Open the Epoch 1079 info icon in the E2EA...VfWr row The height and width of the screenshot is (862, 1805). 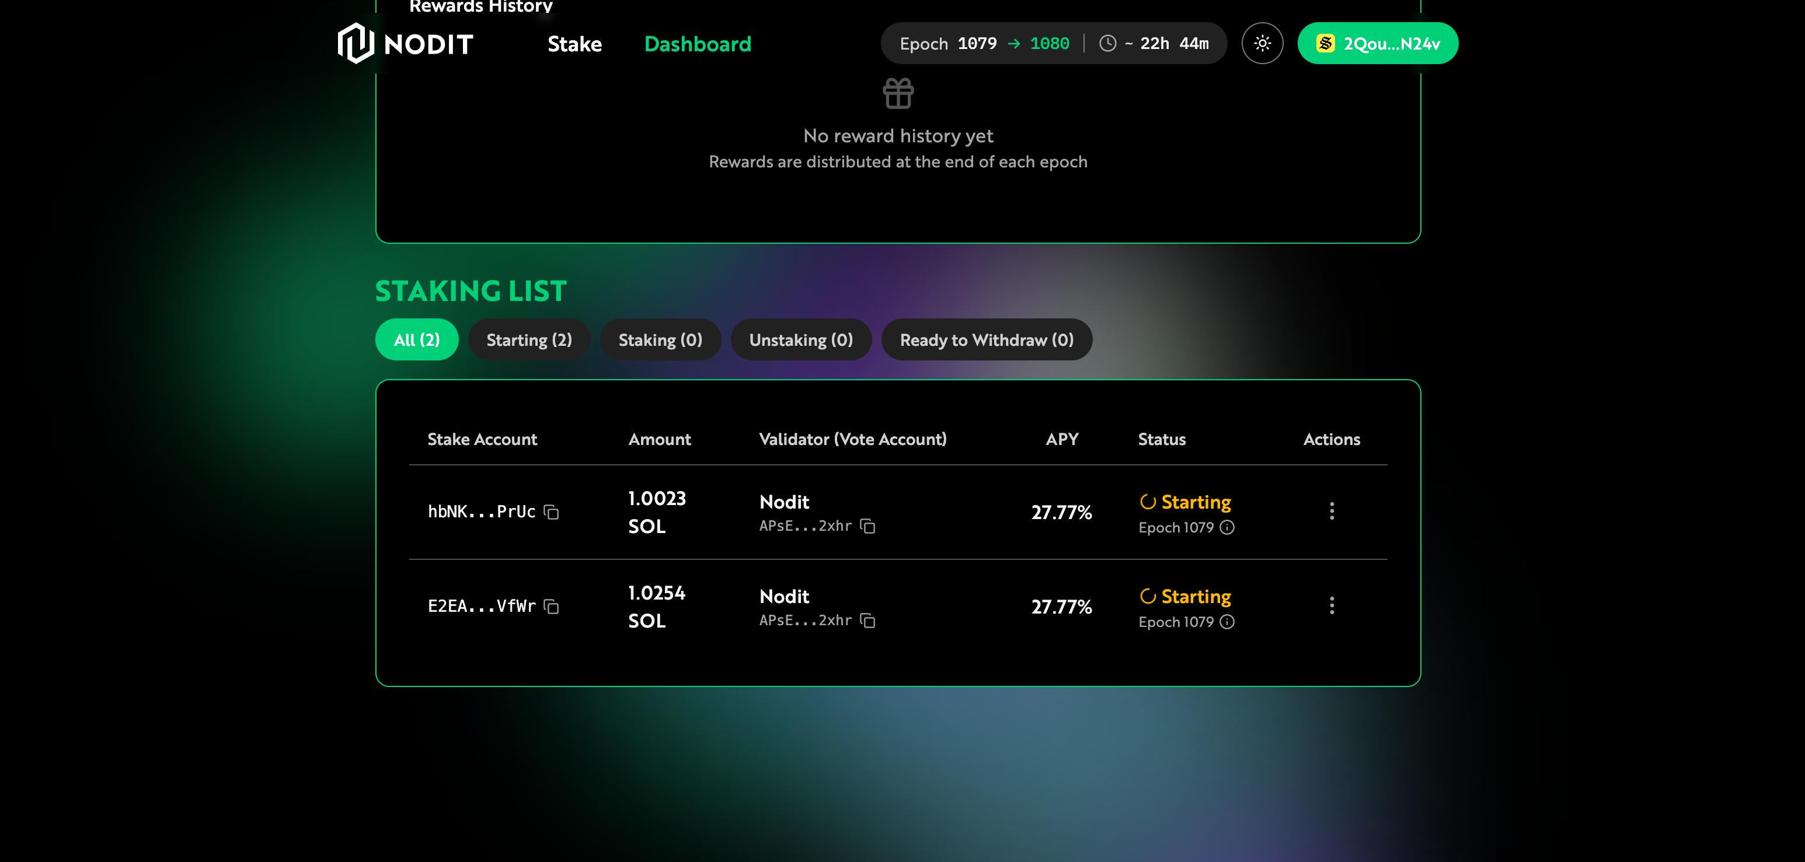point(1227,622)
